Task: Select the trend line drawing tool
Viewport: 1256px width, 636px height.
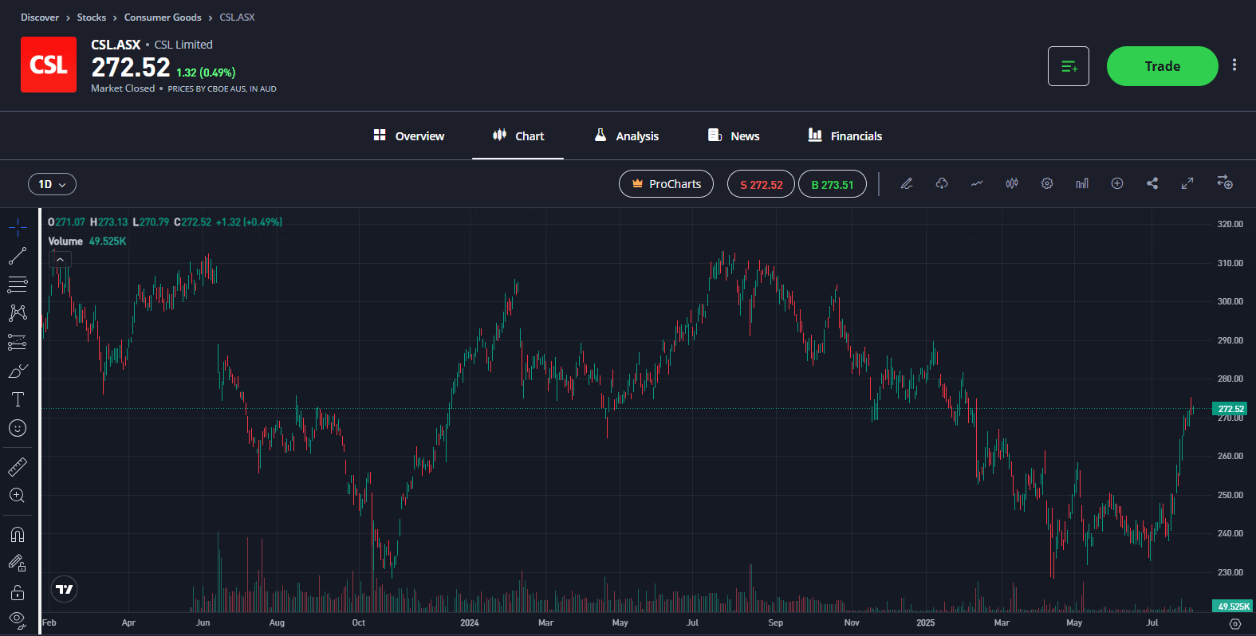Action: (18, 256)
